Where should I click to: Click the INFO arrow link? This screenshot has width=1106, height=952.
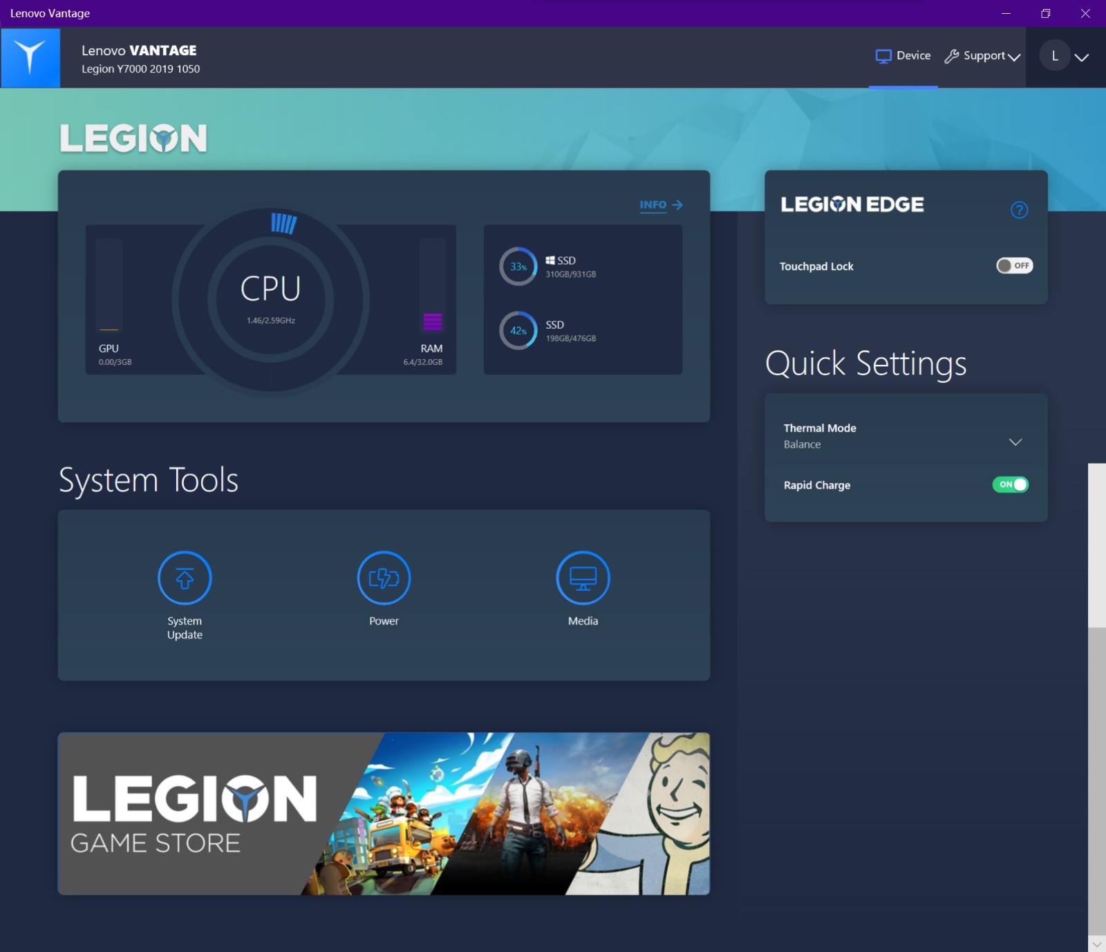661,205
